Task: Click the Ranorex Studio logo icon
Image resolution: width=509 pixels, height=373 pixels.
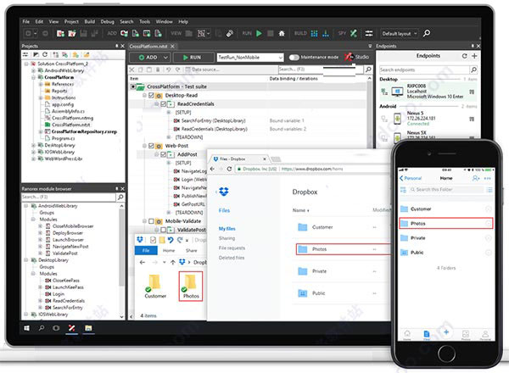Action: [350, 56]
